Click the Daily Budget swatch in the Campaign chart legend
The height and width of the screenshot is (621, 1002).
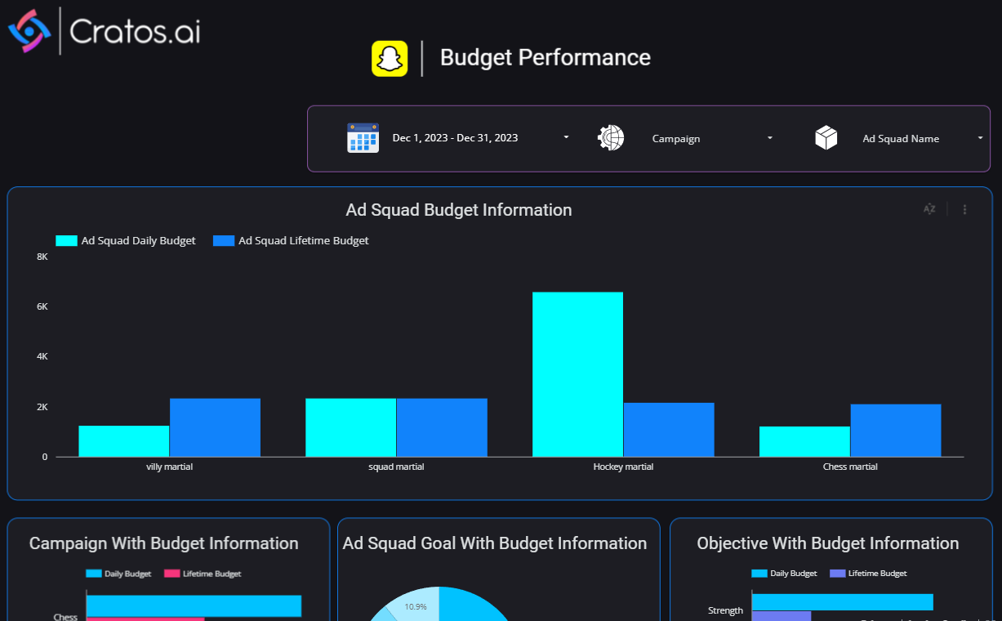[x=93, y=574]
